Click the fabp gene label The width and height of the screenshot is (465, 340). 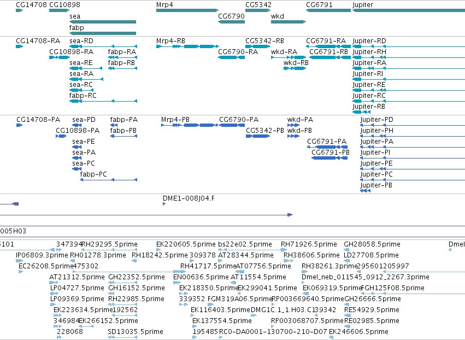(76, 27)
